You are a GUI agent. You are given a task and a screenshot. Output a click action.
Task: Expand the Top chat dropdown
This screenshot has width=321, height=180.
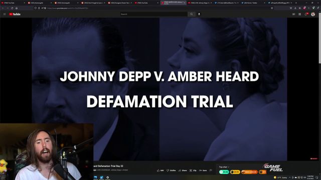[224, 167]
